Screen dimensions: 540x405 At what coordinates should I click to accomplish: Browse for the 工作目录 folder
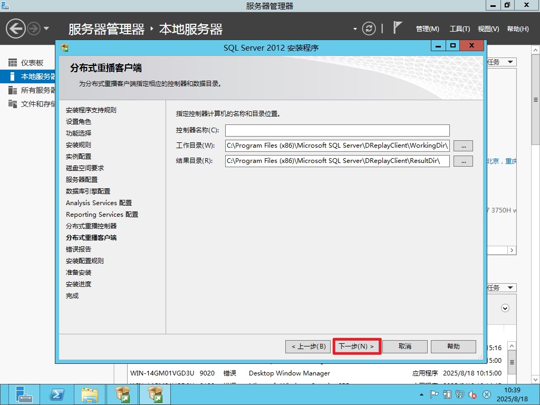(463, 146)
